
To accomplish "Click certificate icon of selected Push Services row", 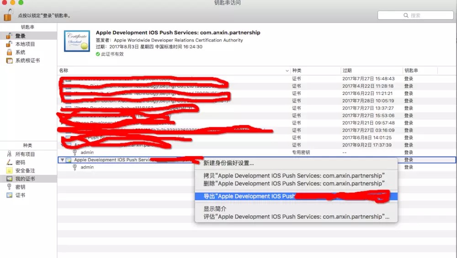I will [69, 160].
